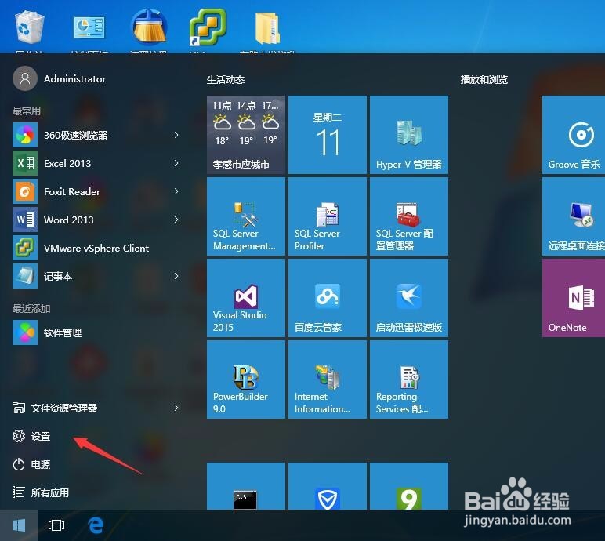Launch 启动迅雷极速版 tile
Image resolution: width=605 pixels, height=541 pixels.
pyautogui.click(x=409, y=298)
